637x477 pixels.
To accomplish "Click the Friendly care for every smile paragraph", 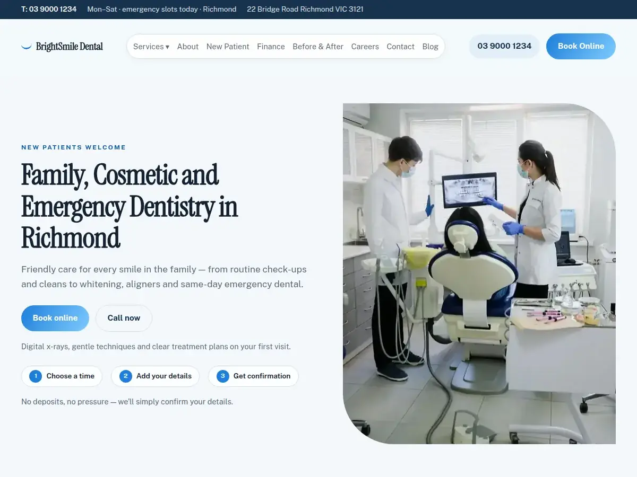I will coord(164,277).
